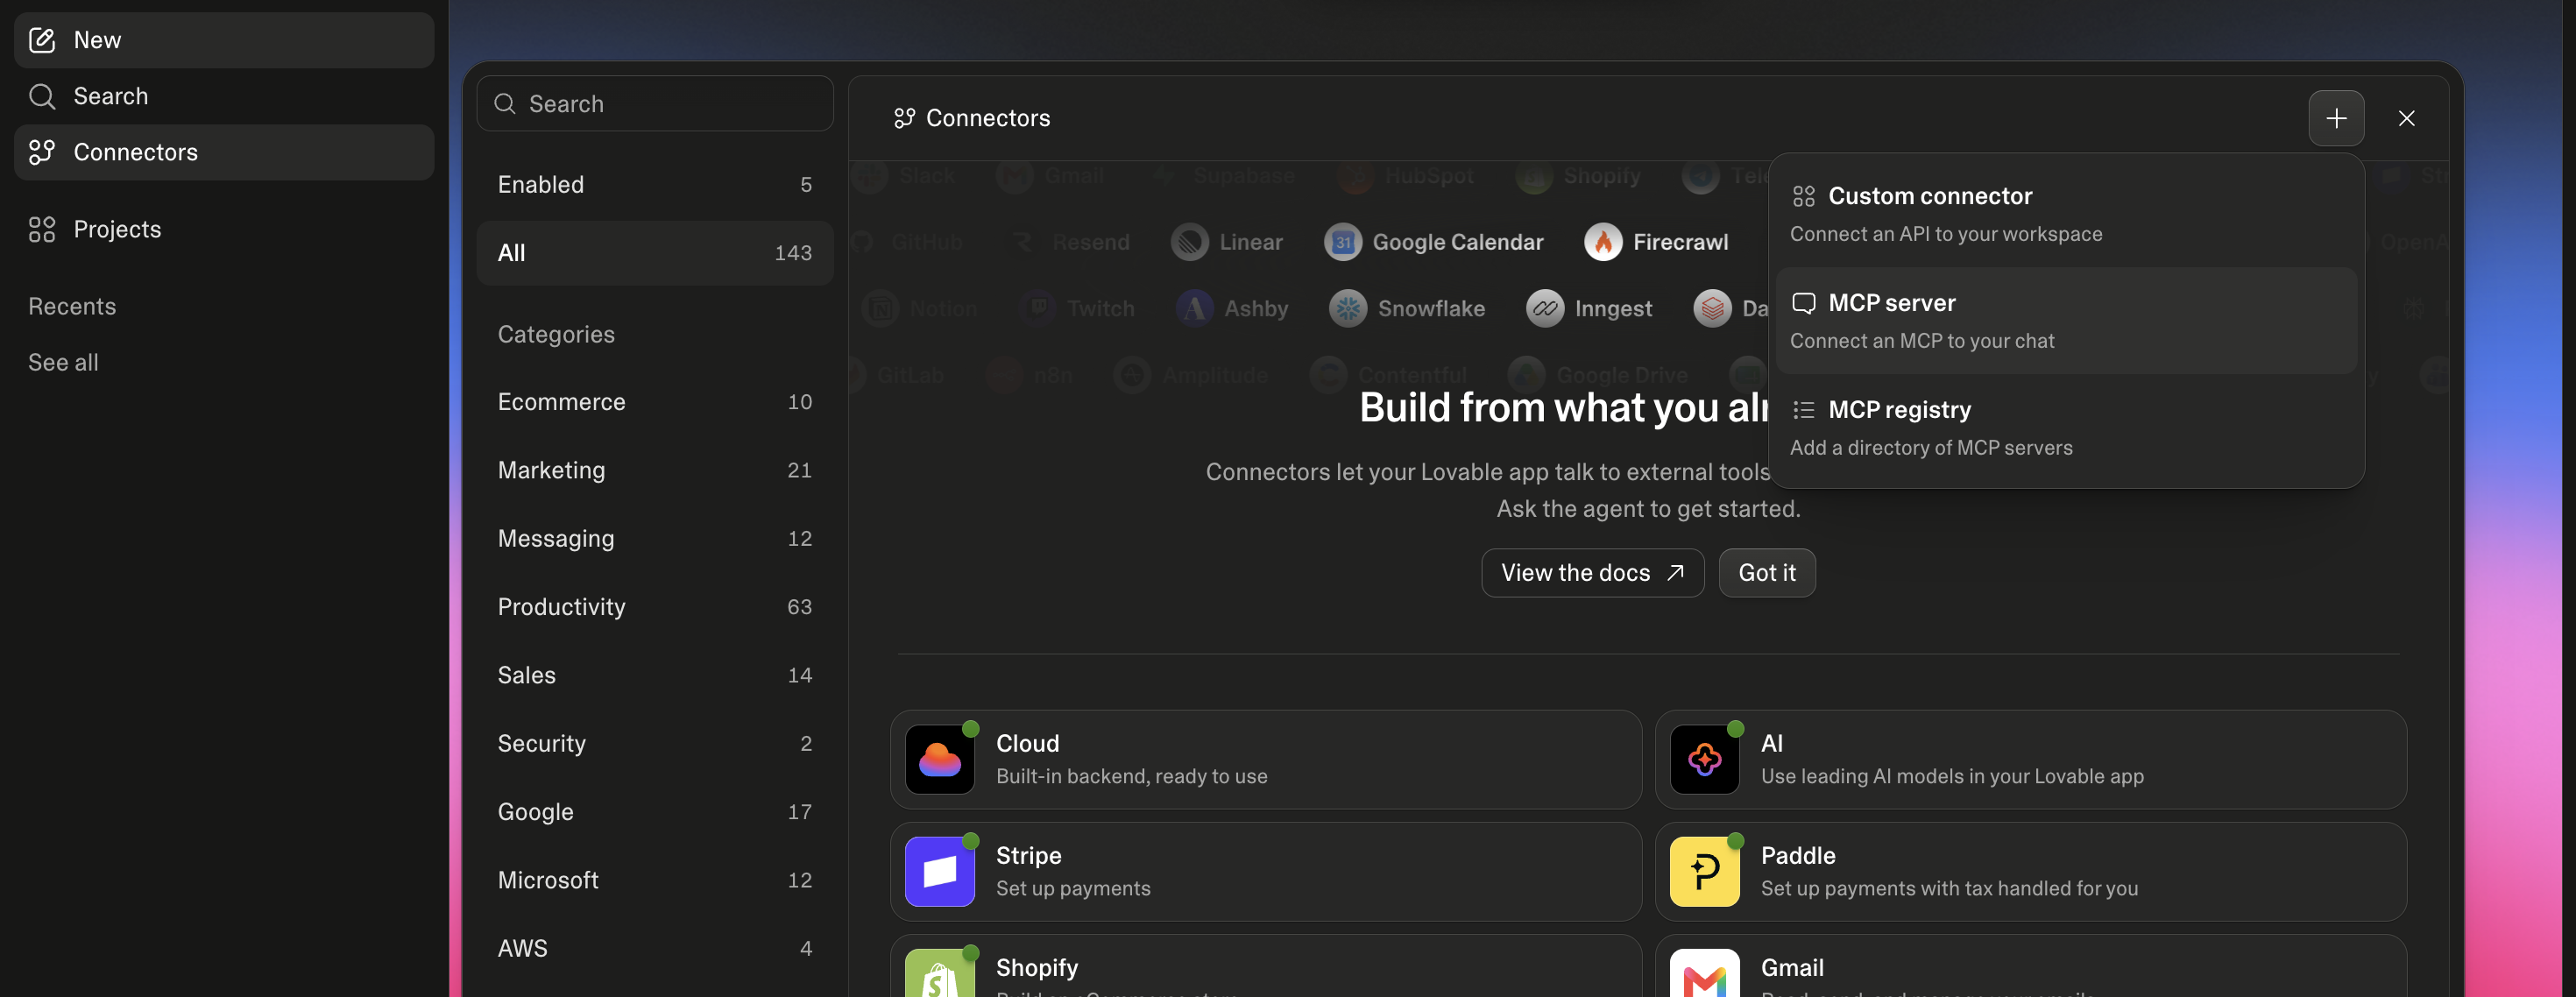Open Search in left sidebar

pos(224,96)
